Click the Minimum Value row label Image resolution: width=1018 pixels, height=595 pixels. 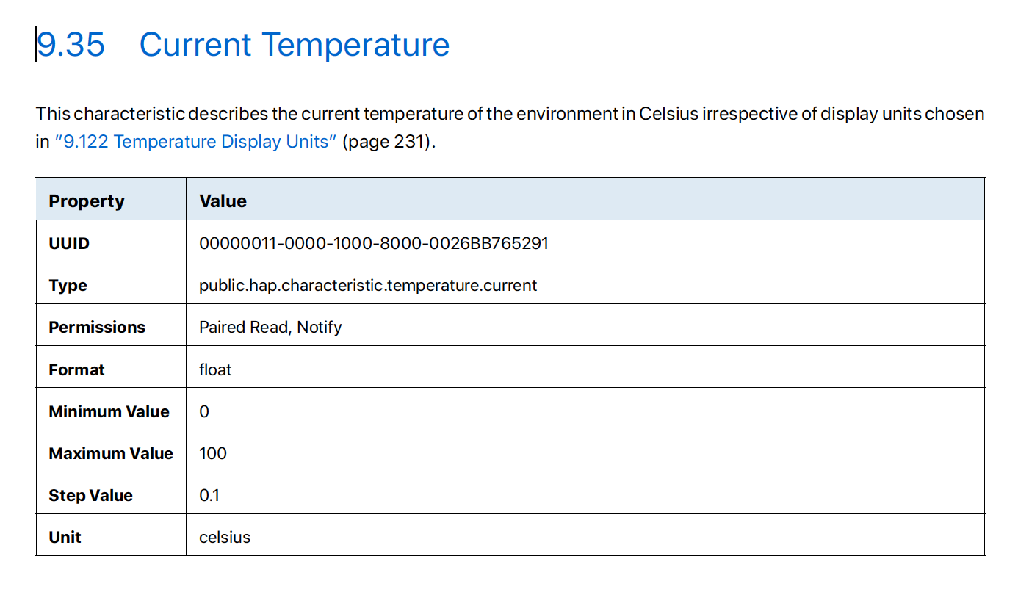pos(109,411)
